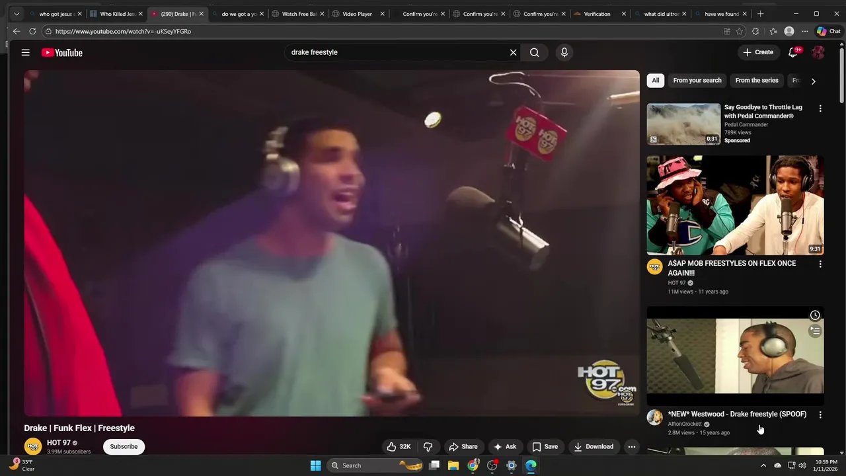The width and height of the screenshot is (846, 476).
Task: Open Chrome from the taskbar
Action: click(473, 465)
